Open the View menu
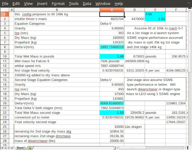 tap(28, 4)
